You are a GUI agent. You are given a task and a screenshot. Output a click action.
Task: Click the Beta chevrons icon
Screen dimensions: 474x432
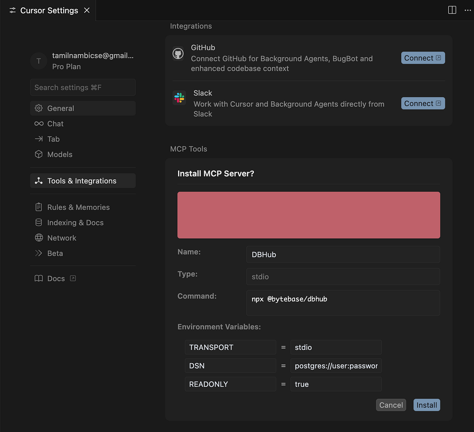coord(39,253)
